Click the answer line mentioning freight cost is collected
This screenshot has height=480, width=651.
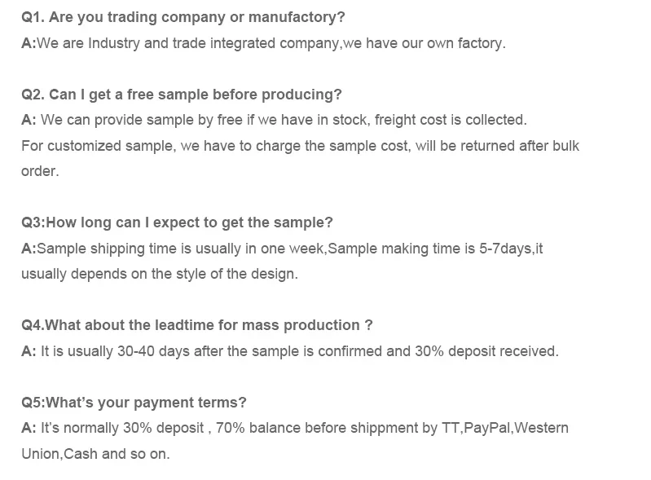point(274,120)
